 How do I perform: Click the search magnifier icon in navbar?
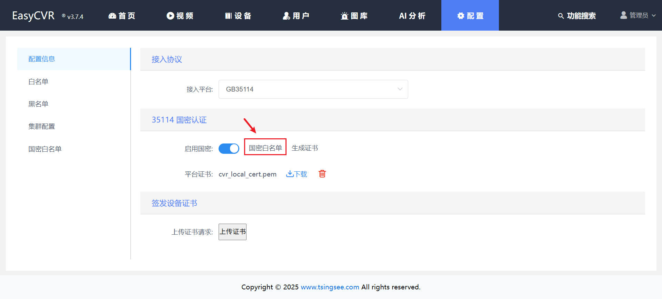pyautogui.click(x=561, y=16)
